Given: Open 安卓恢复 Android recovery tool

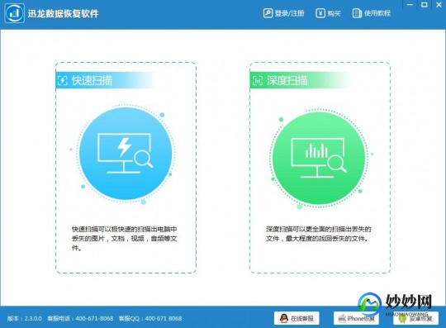Looking at the screenshot, I should 415,318.
